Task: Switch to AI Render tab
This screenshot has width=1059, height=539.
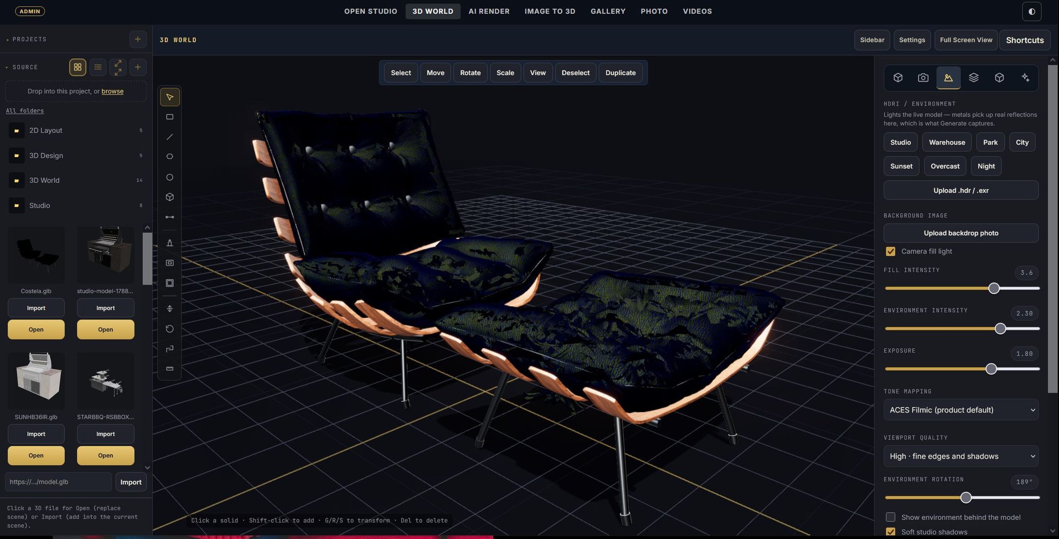Action: pyautogui.click(x=489, y=11)
